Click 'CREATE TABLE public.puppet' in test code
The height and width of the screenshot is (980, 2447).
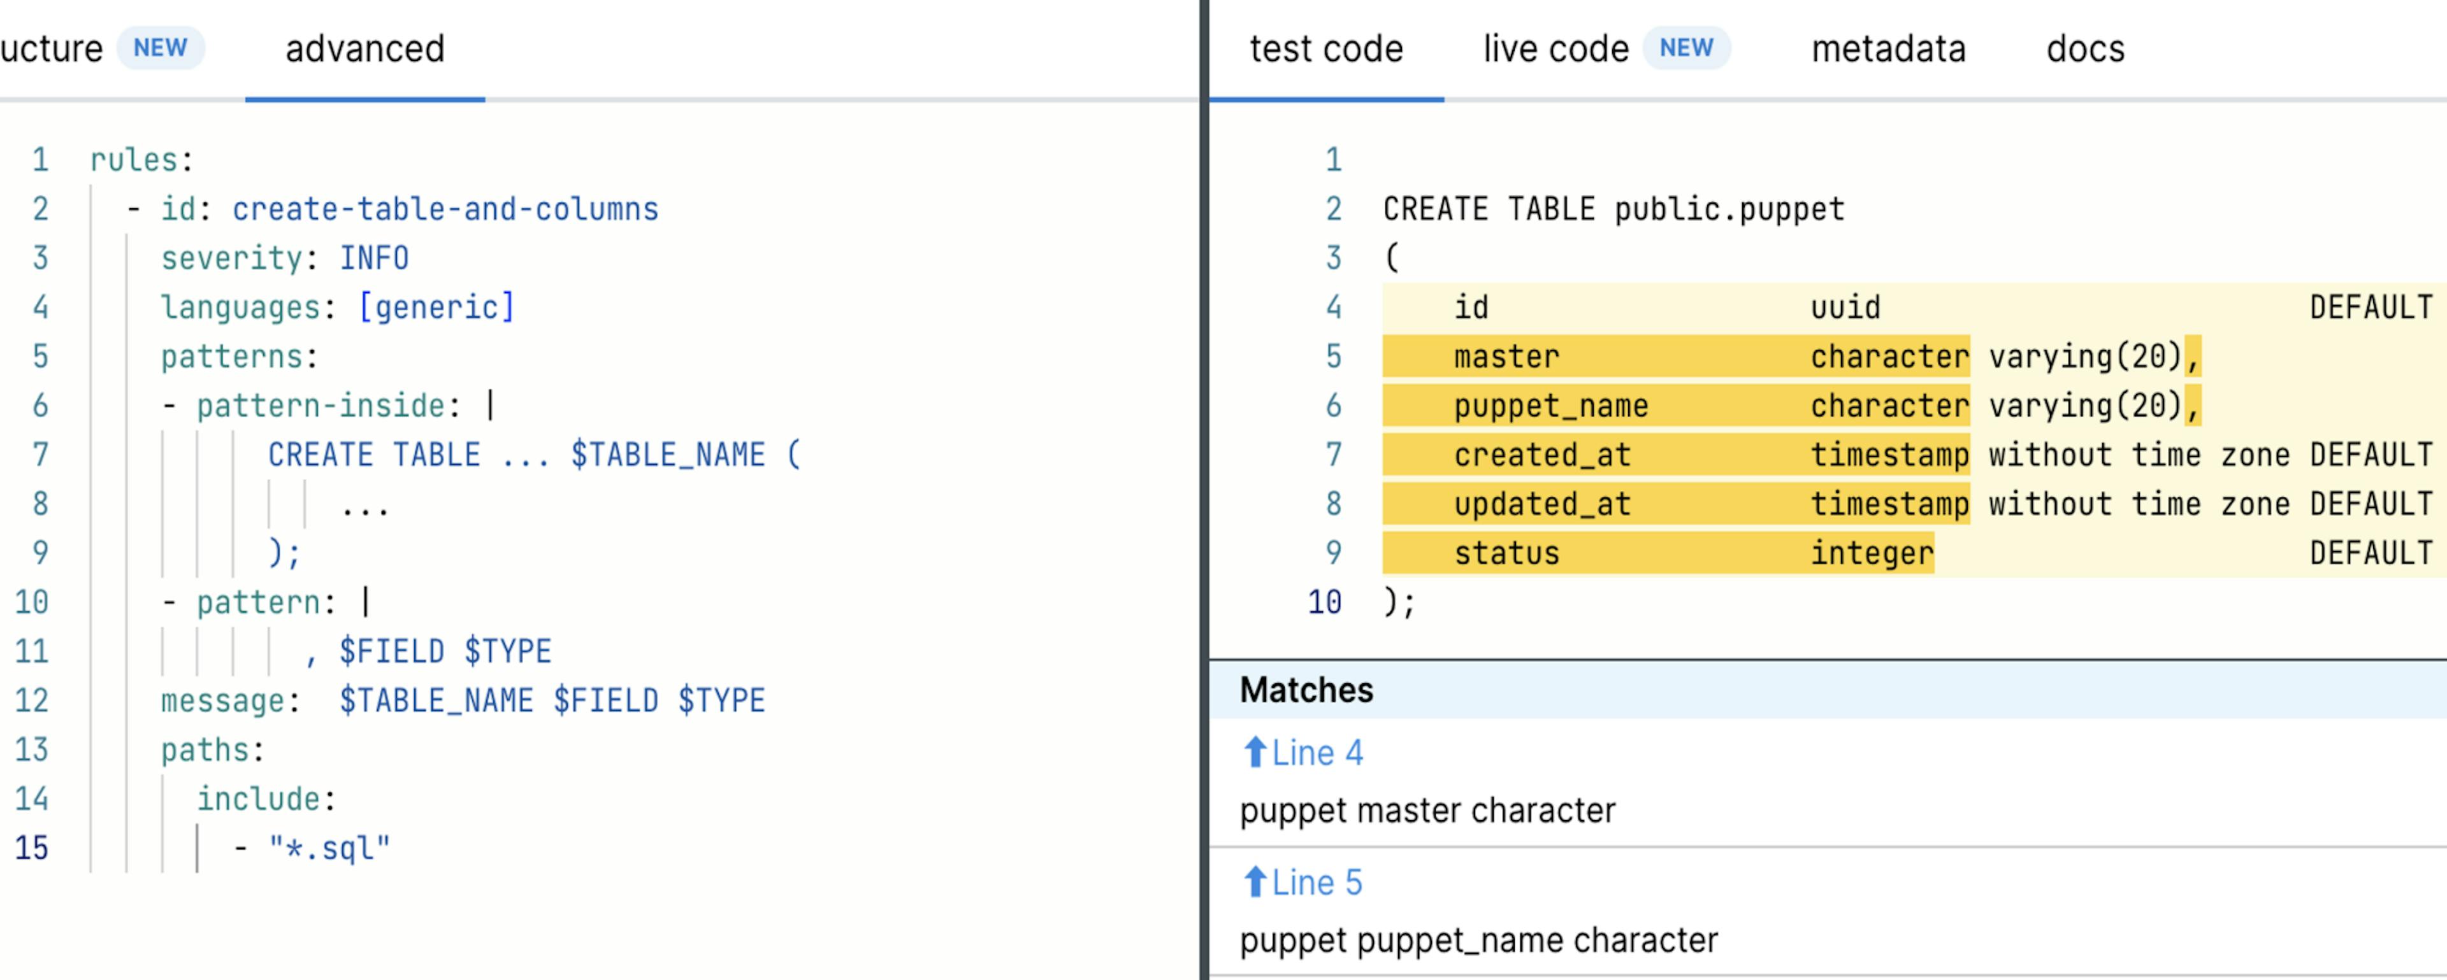click(x=1613, y=209)
